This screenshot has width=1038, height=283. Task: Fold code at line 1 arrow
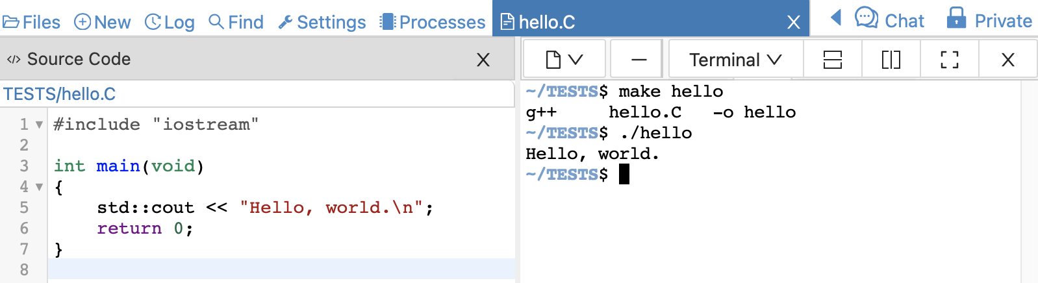(x=39, y=125)
